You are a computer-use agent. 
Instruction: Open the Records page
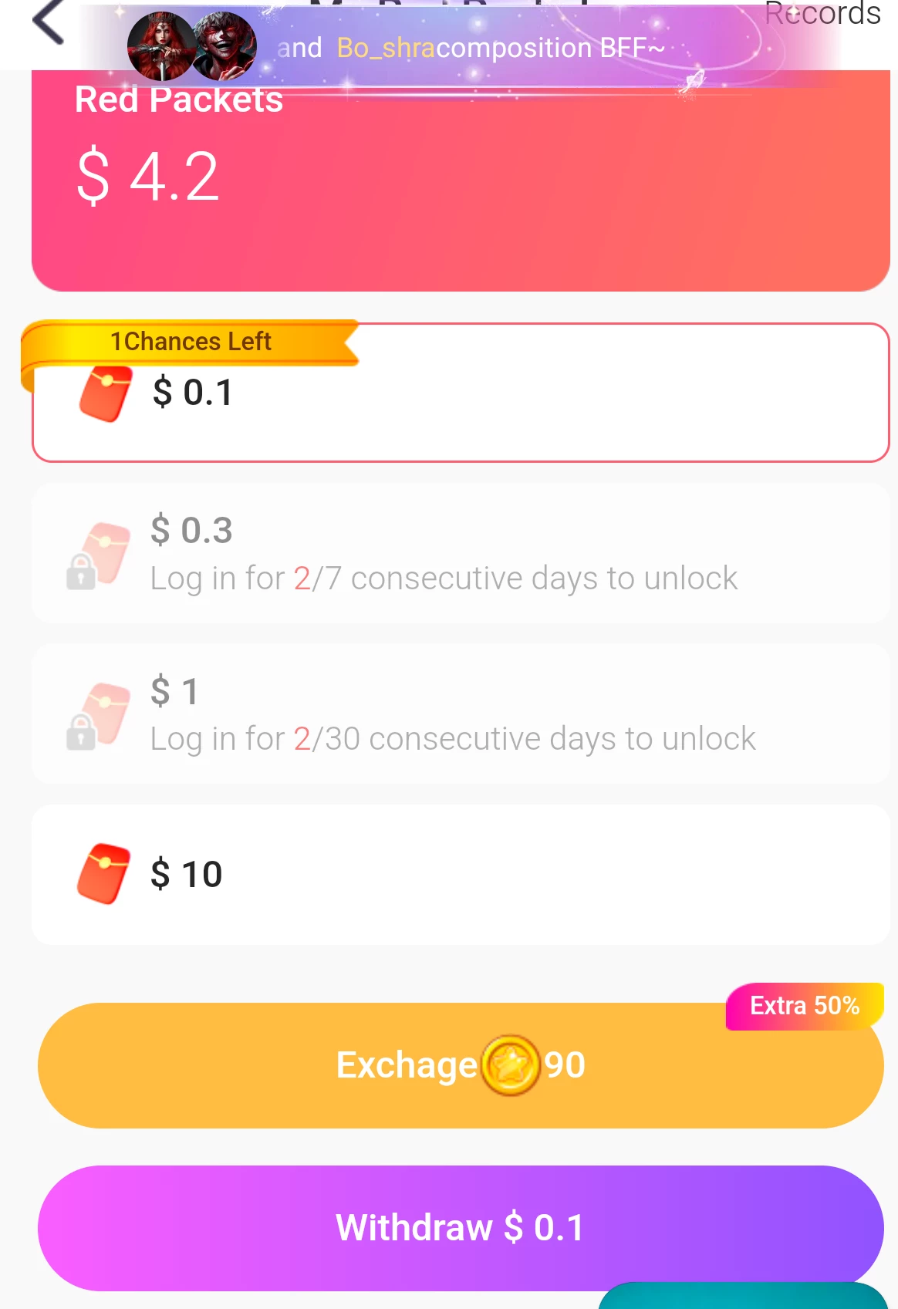click(x=822, y=14)
